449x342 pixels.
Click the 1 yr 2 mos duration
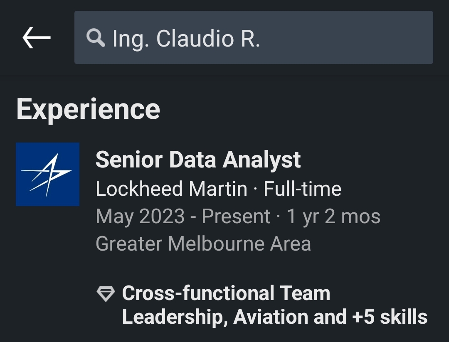(x=333, y=217)
